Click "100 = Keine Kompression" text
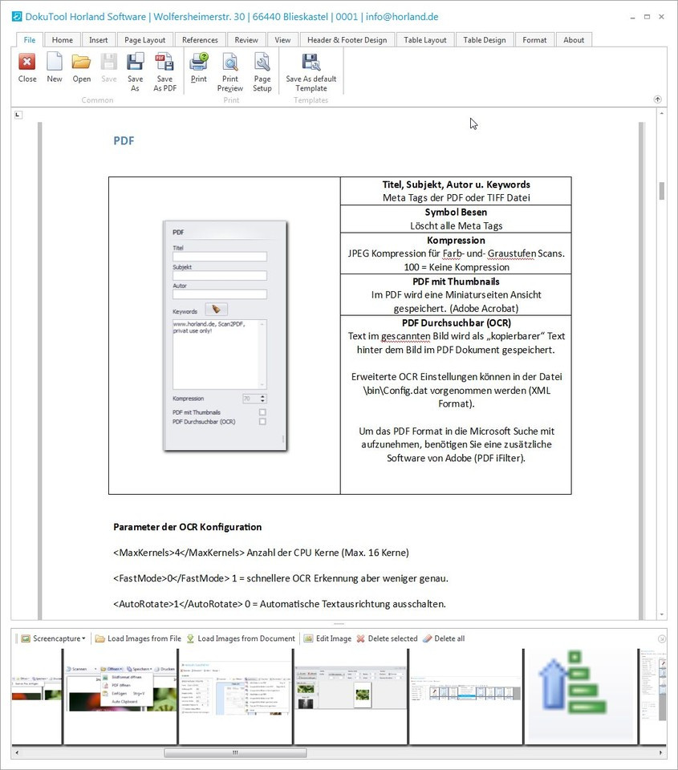678x770 pixels. pyautogui.click(x=457, y=267)
